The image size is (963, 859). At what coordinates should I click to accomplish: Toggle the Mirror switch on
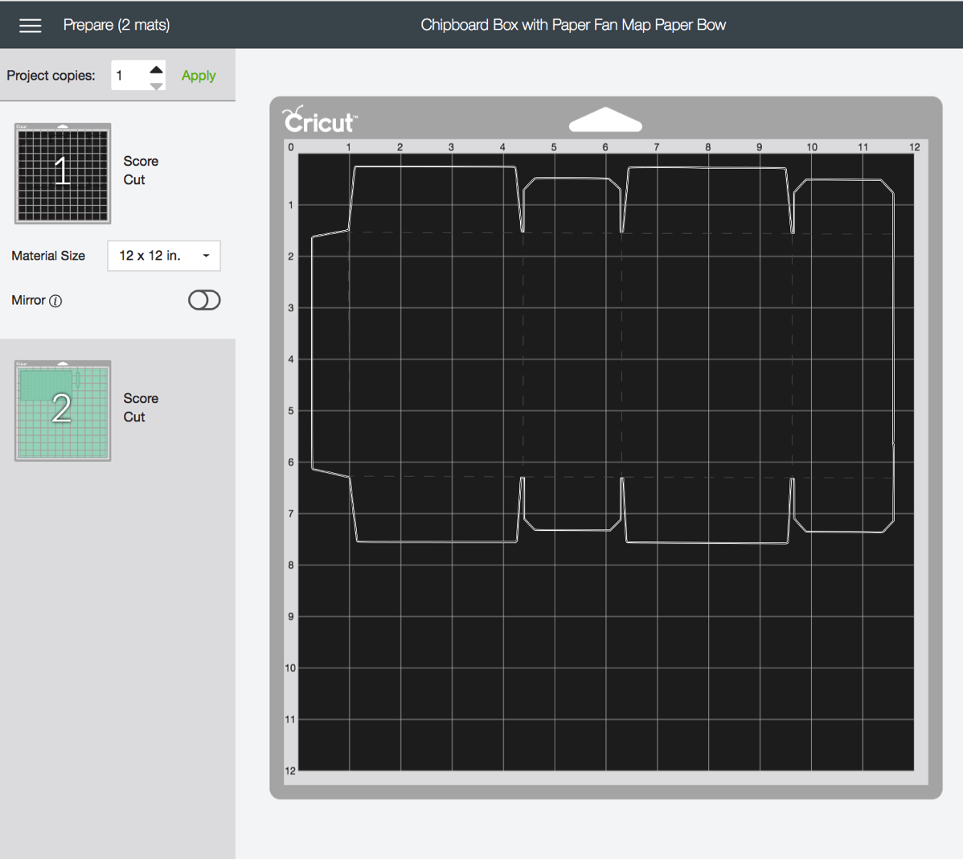tap(204, 300)
